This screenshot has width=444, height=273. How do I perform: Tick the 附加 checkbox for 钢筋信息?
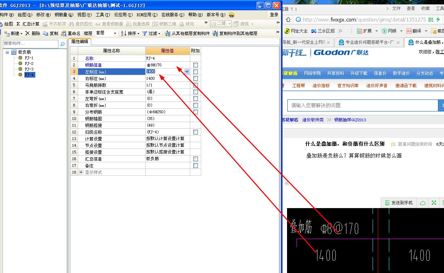[x=195, y=65]
